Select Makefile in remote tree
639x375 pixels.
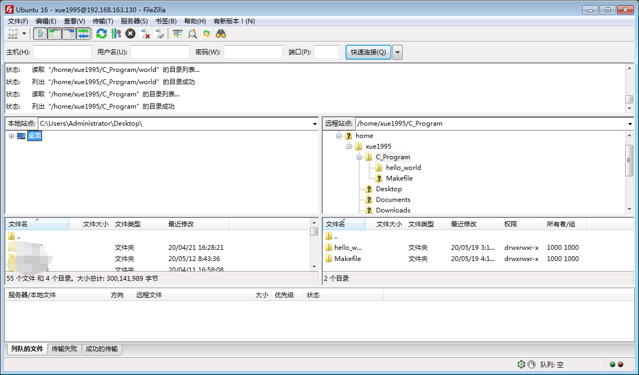click(399, 178)
